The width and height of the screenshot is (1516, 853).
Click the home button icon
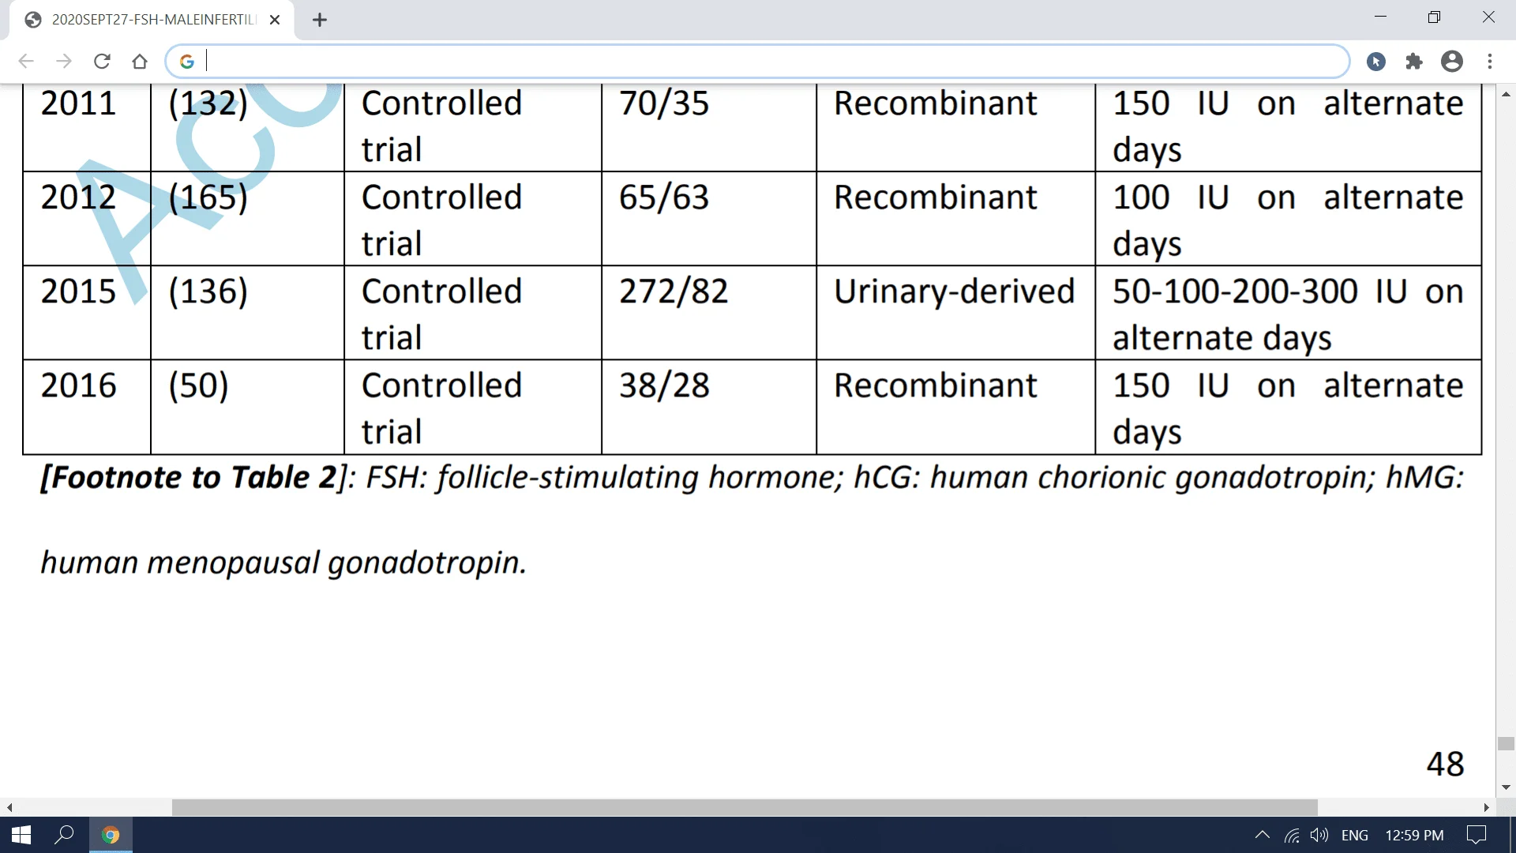141,60
